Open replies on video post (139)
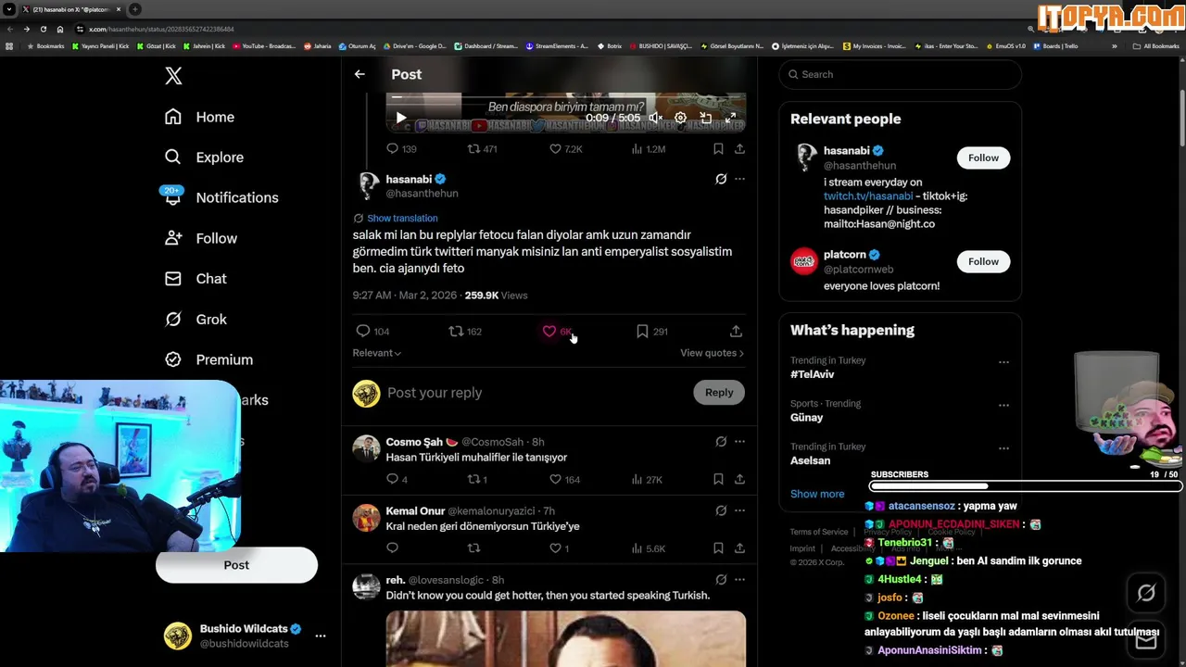This screenshot has width=1186, height=667. pyautogui.click(x=401, y=148)
